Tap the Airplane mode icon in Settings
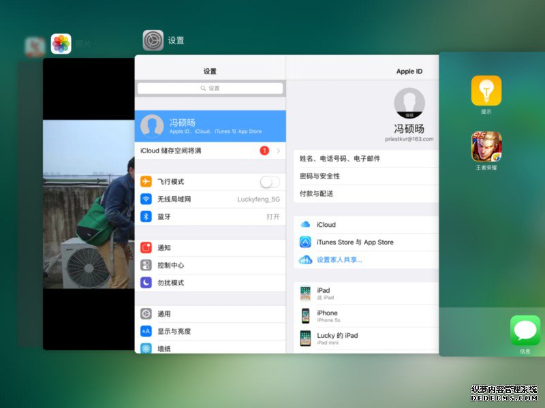This screenshot has width=545, height=408. (x=146, y=181)
